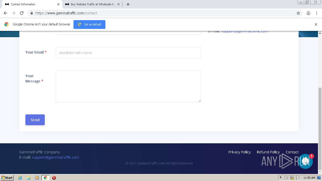This screenshot has height=181, width=322.
Task: Click the footer support@gammatraffic.com email link
Action: tap(55, 157)
